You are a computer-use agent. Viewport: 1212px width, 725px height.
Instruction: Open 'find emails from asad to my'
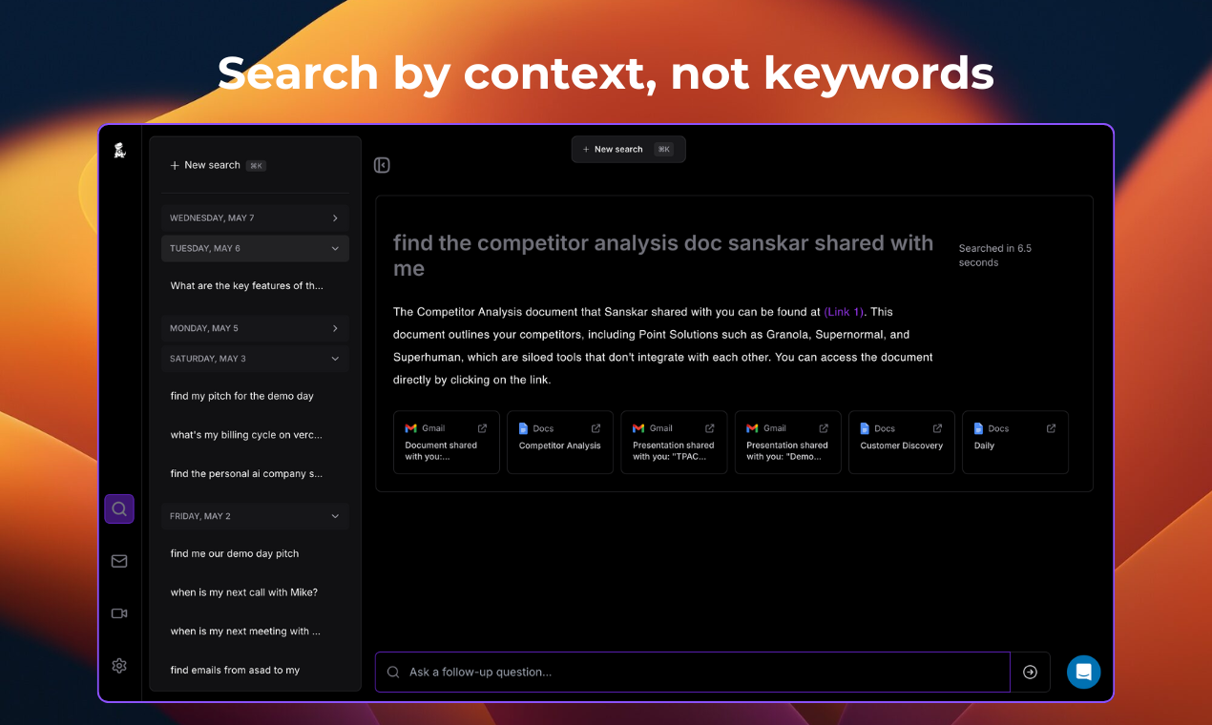(235, 670)
